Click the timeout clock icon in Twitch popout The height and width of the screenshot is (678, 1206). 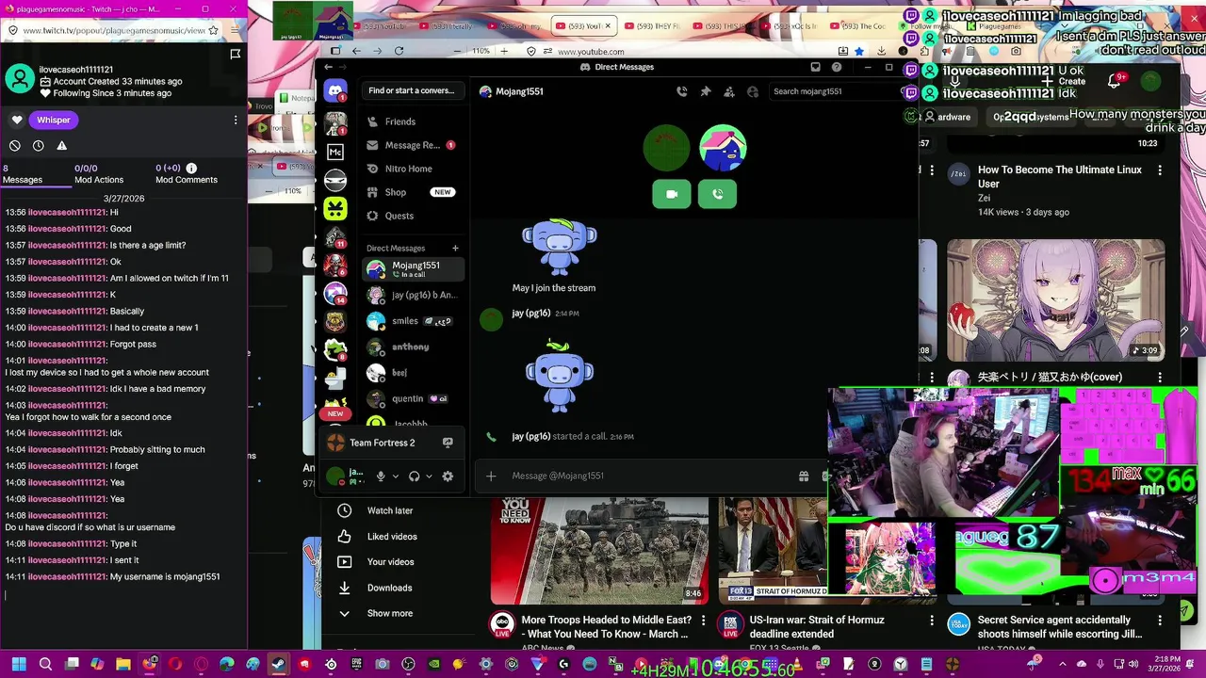[39, 146]
